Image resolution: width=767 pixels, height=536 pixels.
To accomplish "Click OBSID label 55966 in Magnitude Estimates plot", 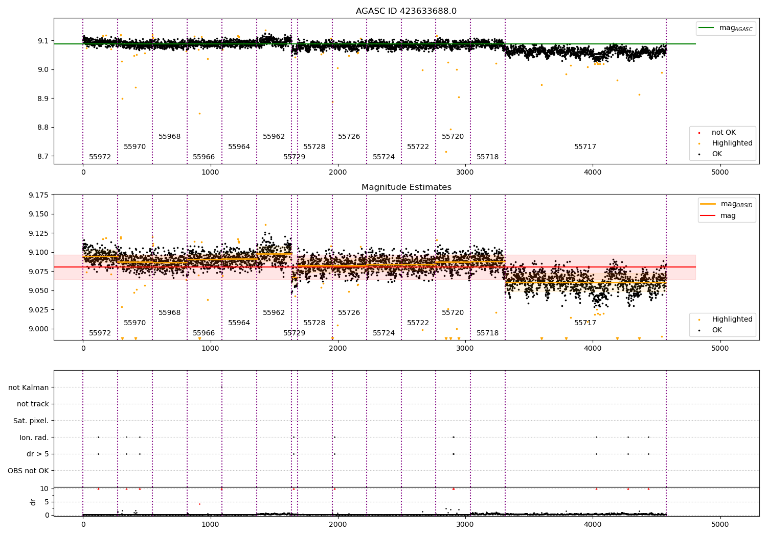I will coord(204,333).
